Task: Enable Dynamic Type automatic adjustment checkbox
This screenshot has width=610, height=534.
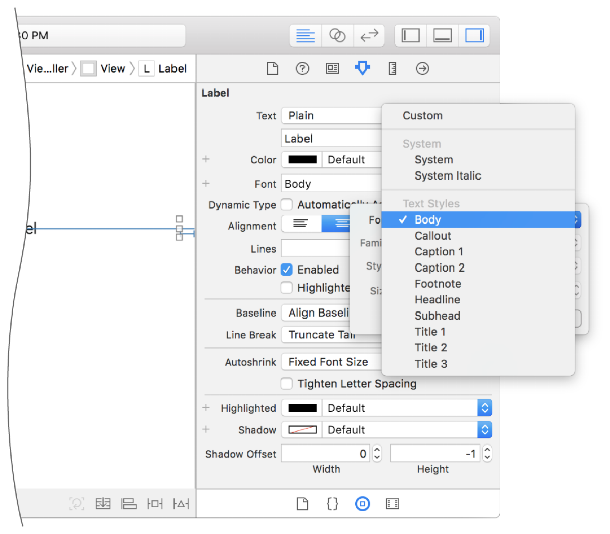Action: coord(287,205)
